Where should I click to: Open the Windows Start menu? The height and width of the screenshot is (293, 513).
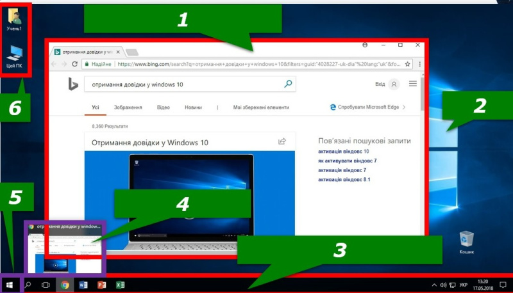[x=10, y=285]
